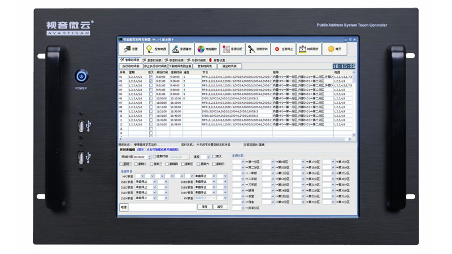Open DVD1节目 play mode dropdown
The width and height of the screenshot is (452, 254).
tap(154, 182)
